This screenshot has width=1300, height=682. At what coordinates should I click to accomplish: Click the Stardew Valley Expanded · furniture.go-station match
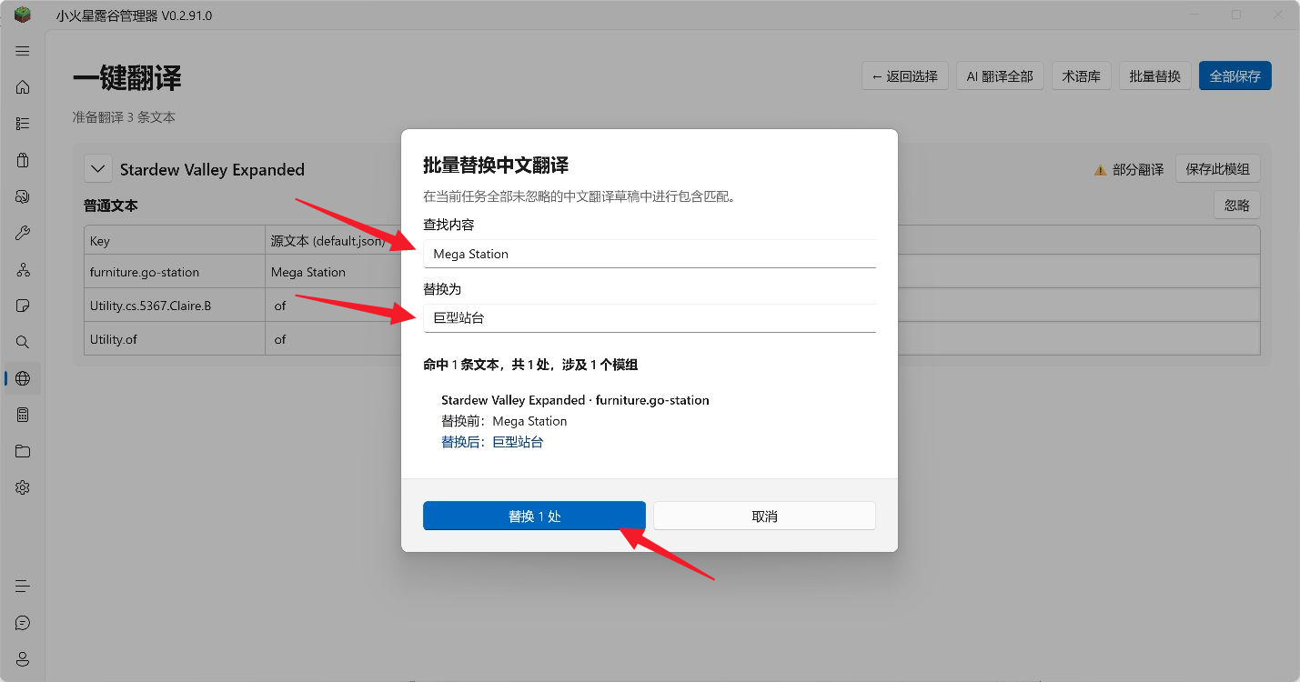tap(575, 400)
